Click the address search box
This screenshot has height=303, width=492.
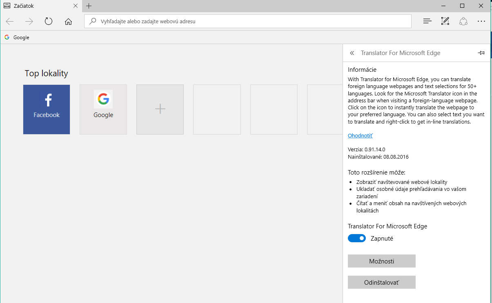tap(248, 21)
